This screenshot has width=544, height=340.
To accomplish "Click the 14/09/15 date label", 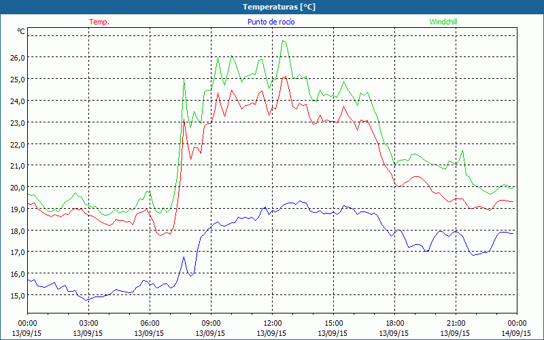I will (x=516, y=333).
